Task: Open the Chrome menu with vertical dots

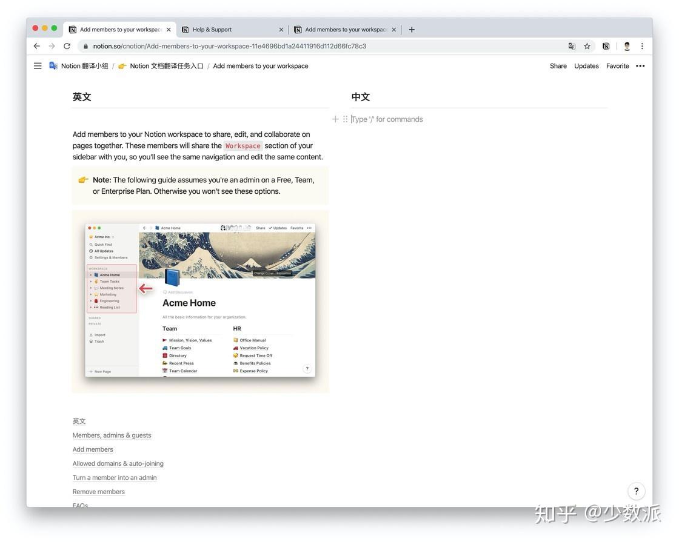Action: coord(641,45)
